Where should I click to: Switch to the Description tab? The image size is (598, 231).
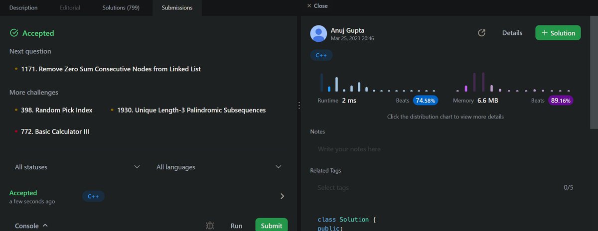(x=23, y=7)
